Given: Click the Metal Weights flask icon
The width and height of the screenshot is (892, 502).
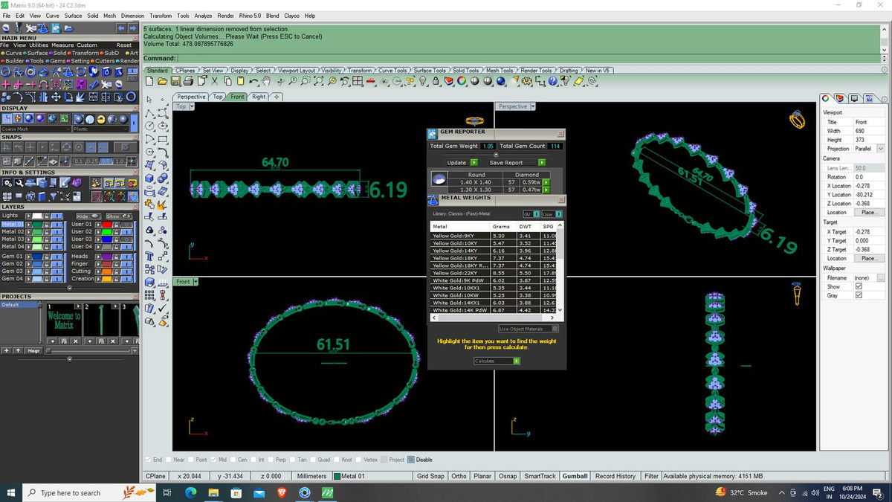Looking at the screenshot, I should click(433, 200).
